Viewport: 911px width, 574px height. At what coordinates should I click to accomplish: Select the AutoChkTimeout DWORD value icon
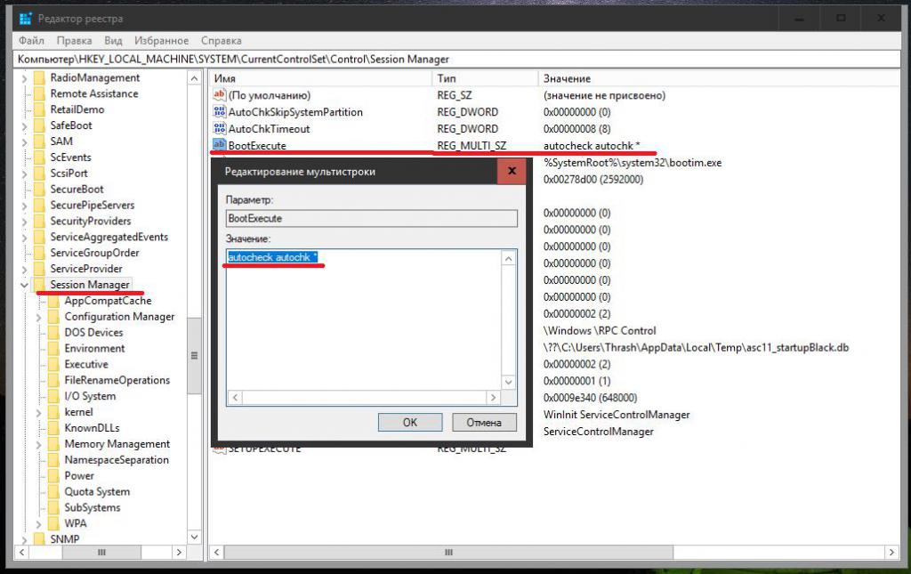tap(219, 128)
